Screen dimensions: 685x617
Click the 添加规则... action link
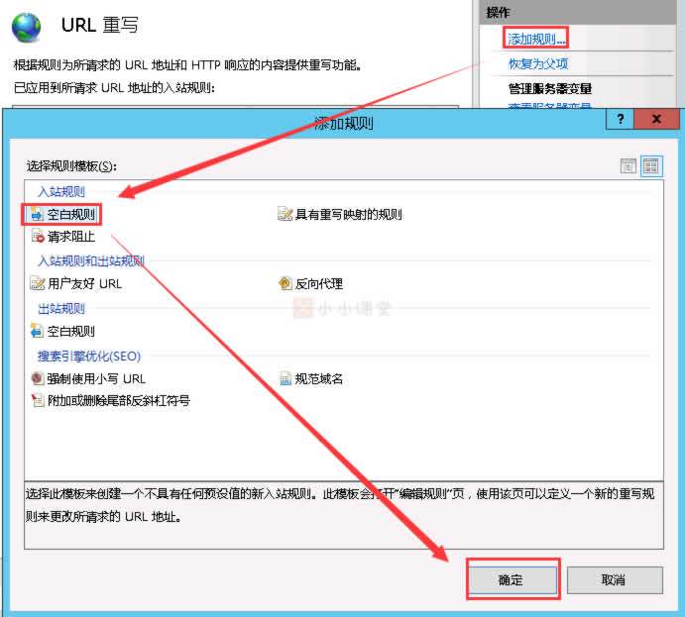pyautogui.click(x=536, y=39)
